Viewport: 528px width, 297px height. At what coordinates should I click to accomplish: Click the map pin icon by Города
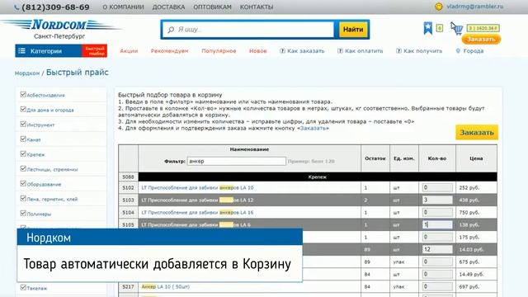point(458,51)
